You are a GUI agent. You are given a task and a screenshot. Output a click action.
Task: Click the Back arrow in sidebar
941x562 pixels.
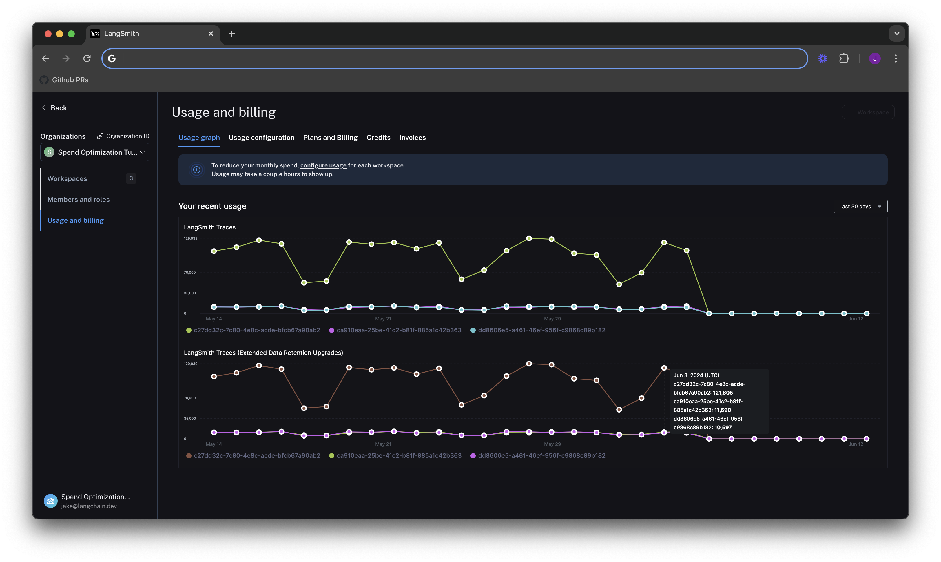[44, 108]
